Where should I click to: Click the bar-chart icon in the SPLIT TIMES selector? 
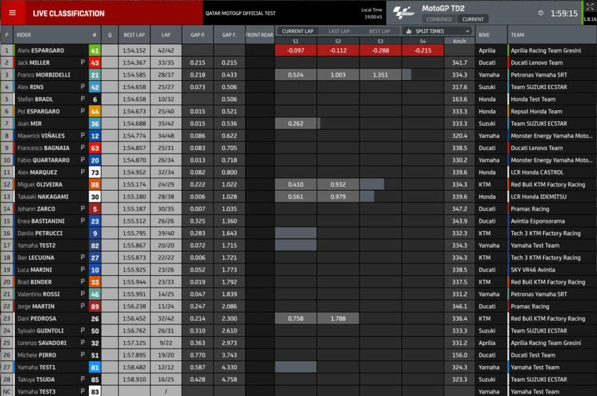tap(408, 31)
